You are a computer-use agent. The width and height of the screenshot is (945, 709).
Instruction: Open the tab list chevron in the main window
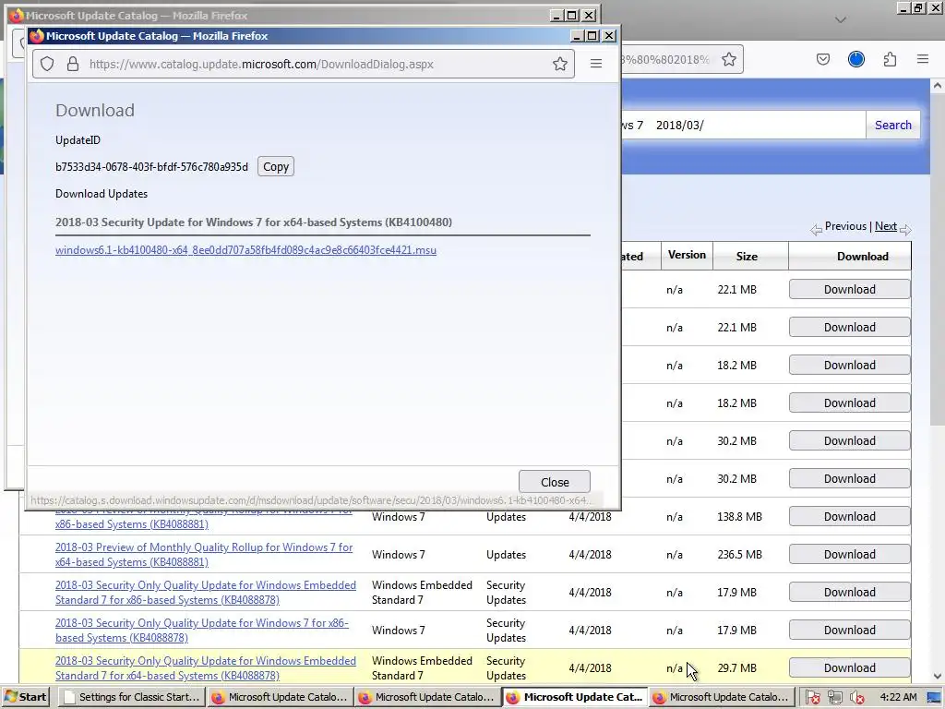[841, 20]
